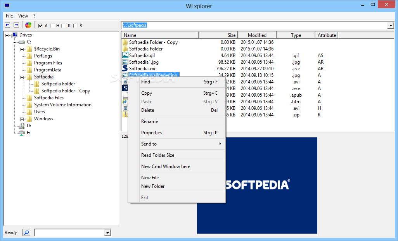This screenshot has width=398, height=241.
Task: Click the $Recycle.Bin folder icon
Action: tap(29, 49)
